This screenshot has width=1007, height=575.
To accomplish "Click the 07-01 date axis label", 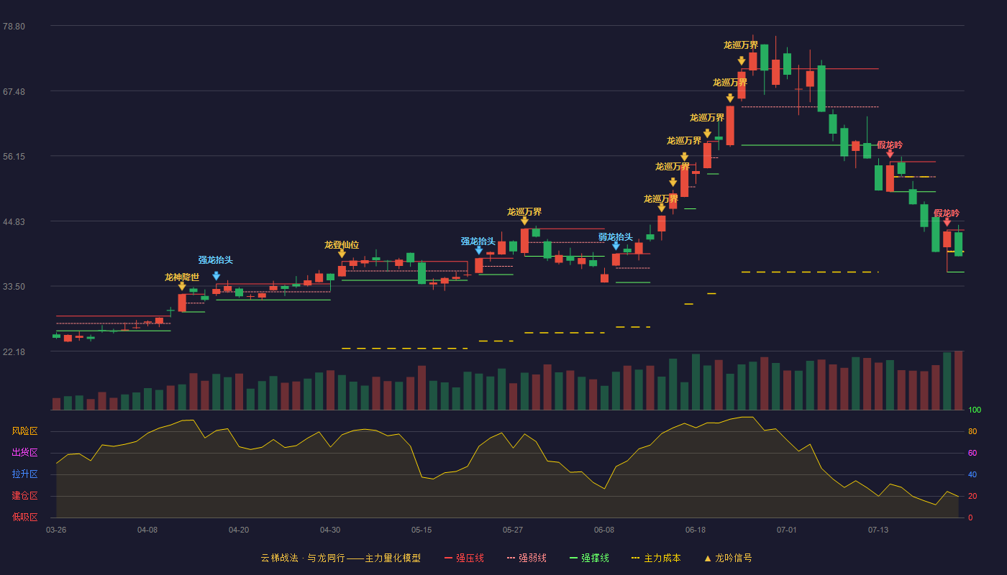I will click(787, 530).
